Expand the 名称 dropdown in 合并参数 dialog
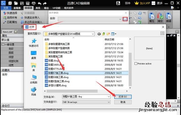The image size is (181, 115). click(120, 19)
